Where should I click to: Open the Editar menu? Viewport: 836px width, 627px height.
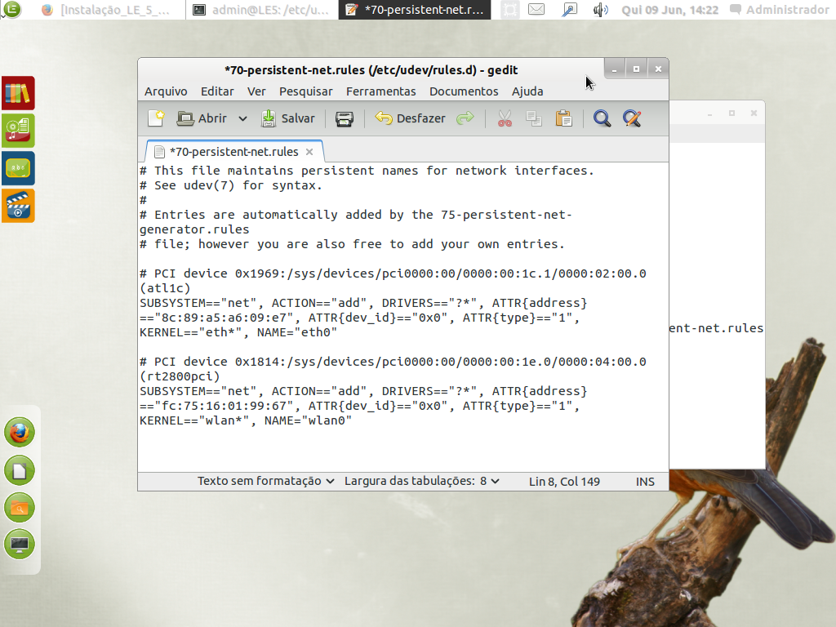217,91
